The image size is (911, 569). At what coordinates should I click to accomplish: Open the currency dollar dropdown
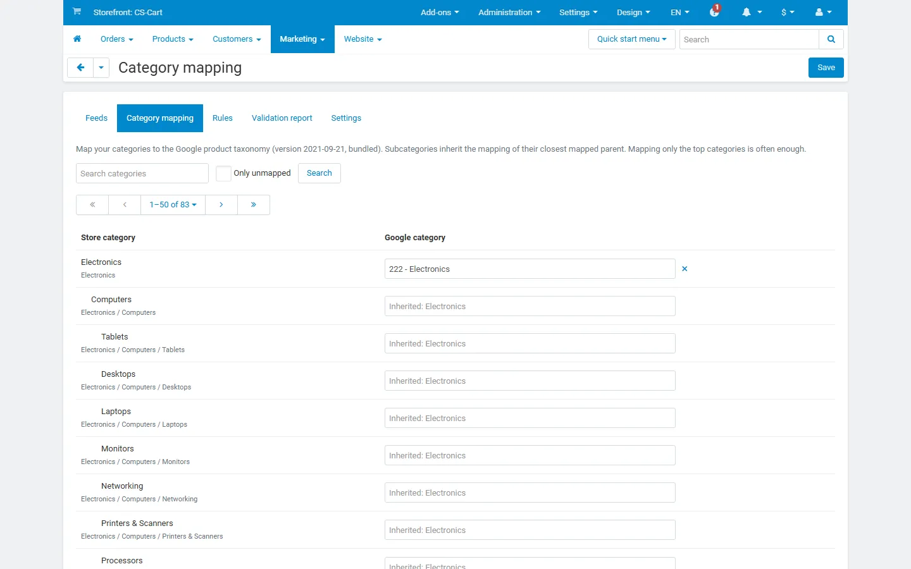[x=788, y=12]
